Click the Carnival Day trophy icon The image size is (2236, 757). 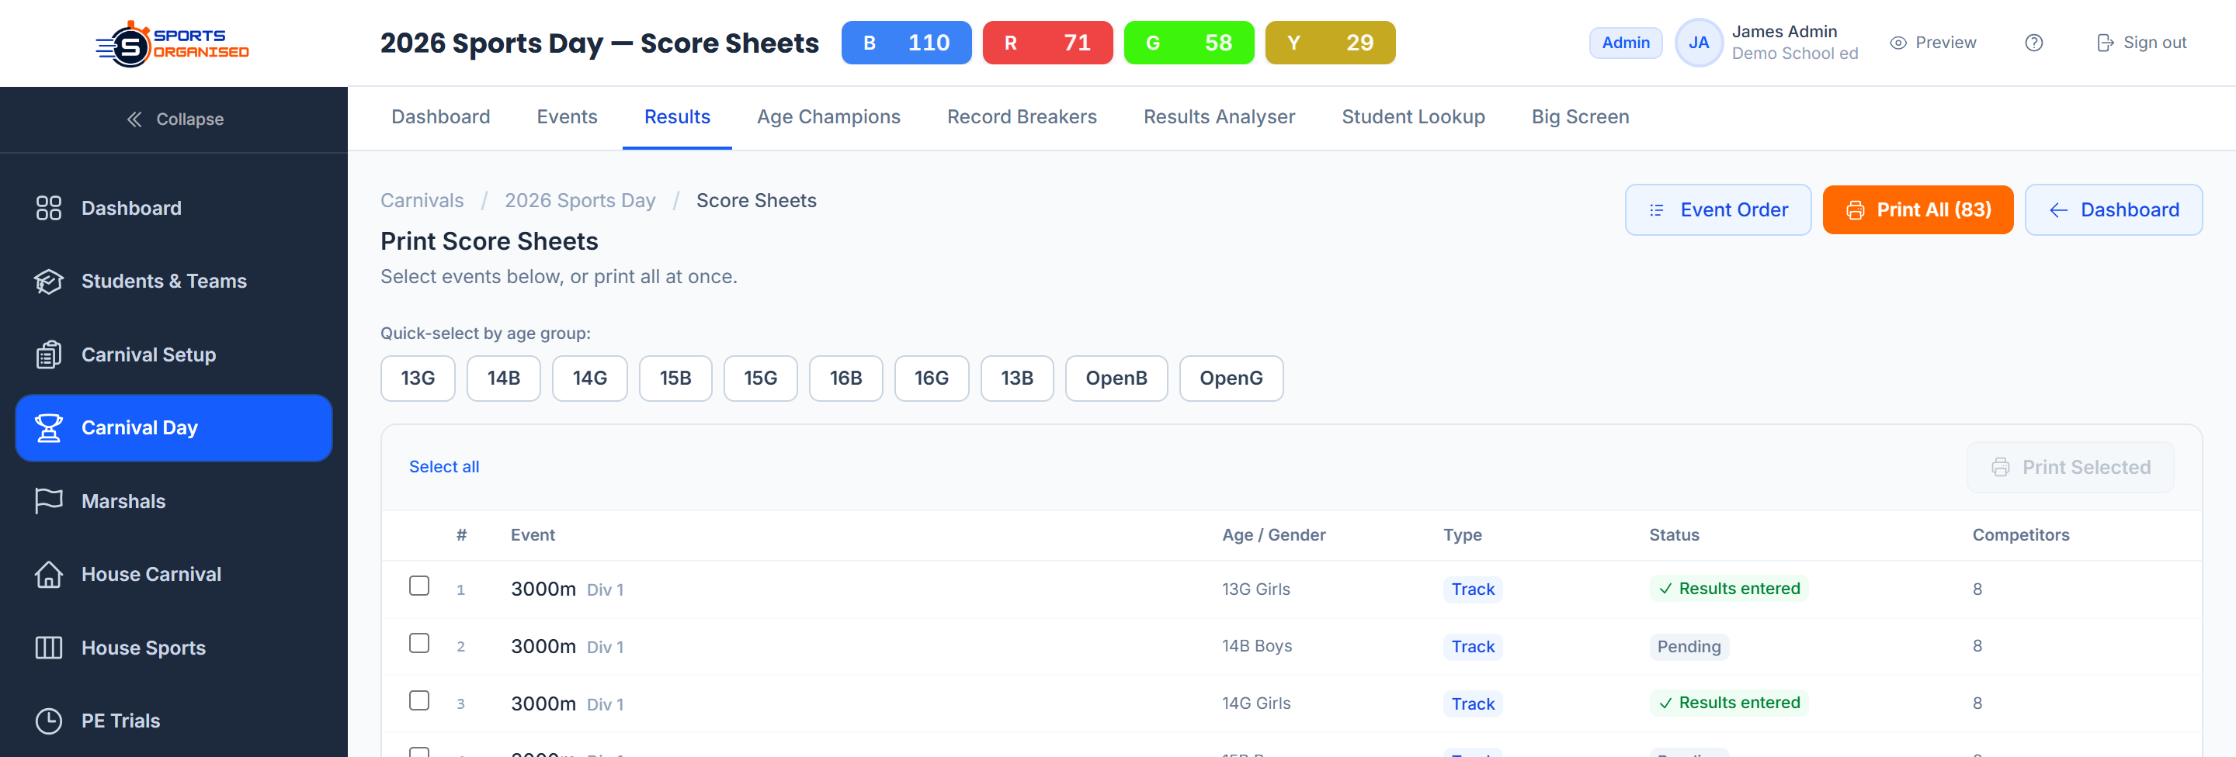49,427
